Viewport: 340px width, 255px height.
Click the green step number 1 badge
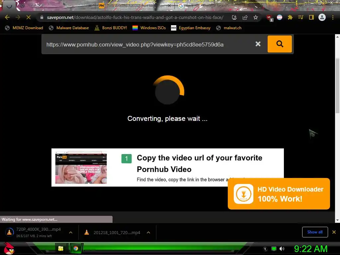click(x=127, y=158)
